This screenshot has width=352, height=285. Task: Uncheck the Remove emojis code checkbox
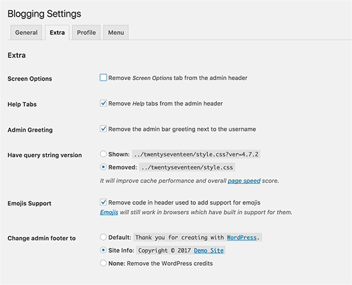pyautogui.click(x=103, y=203)
